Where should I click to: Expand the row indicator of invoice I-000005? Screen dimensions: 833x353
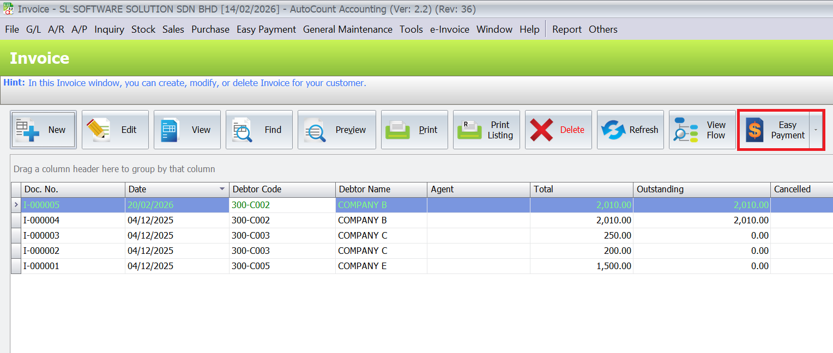point(16,205)
